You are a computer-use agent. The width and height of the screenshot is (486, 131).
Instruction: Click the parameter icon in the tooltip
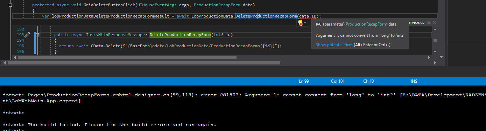point(318,24)
